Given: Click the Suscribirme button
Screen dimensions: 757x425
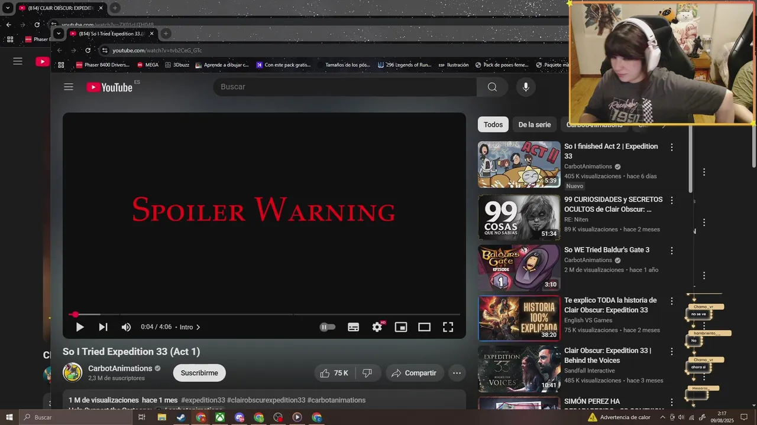Looking at the screenshot, I should [199, 373].
